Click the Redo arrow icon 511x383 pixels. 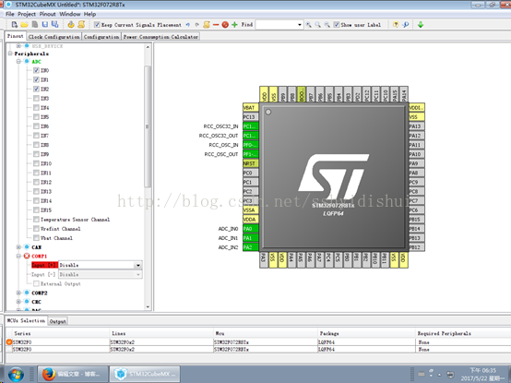click(196, 25)
